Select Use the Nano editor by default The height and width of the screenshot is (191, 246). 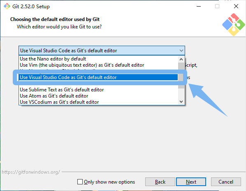click(x=53, y=59)
